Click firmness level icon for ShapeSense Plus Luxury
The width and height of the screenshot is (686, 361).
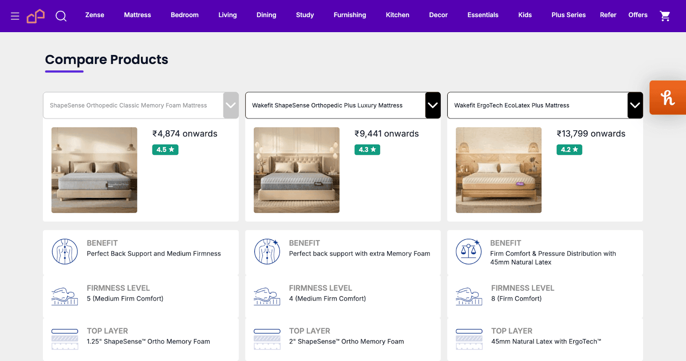coord(267,296)
